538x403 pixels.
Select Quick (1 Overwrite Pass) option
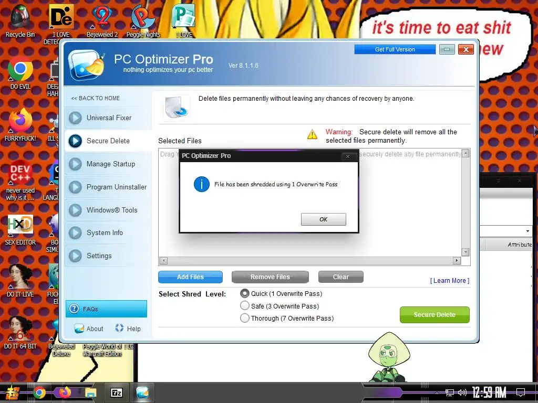[x=245, y=294]
